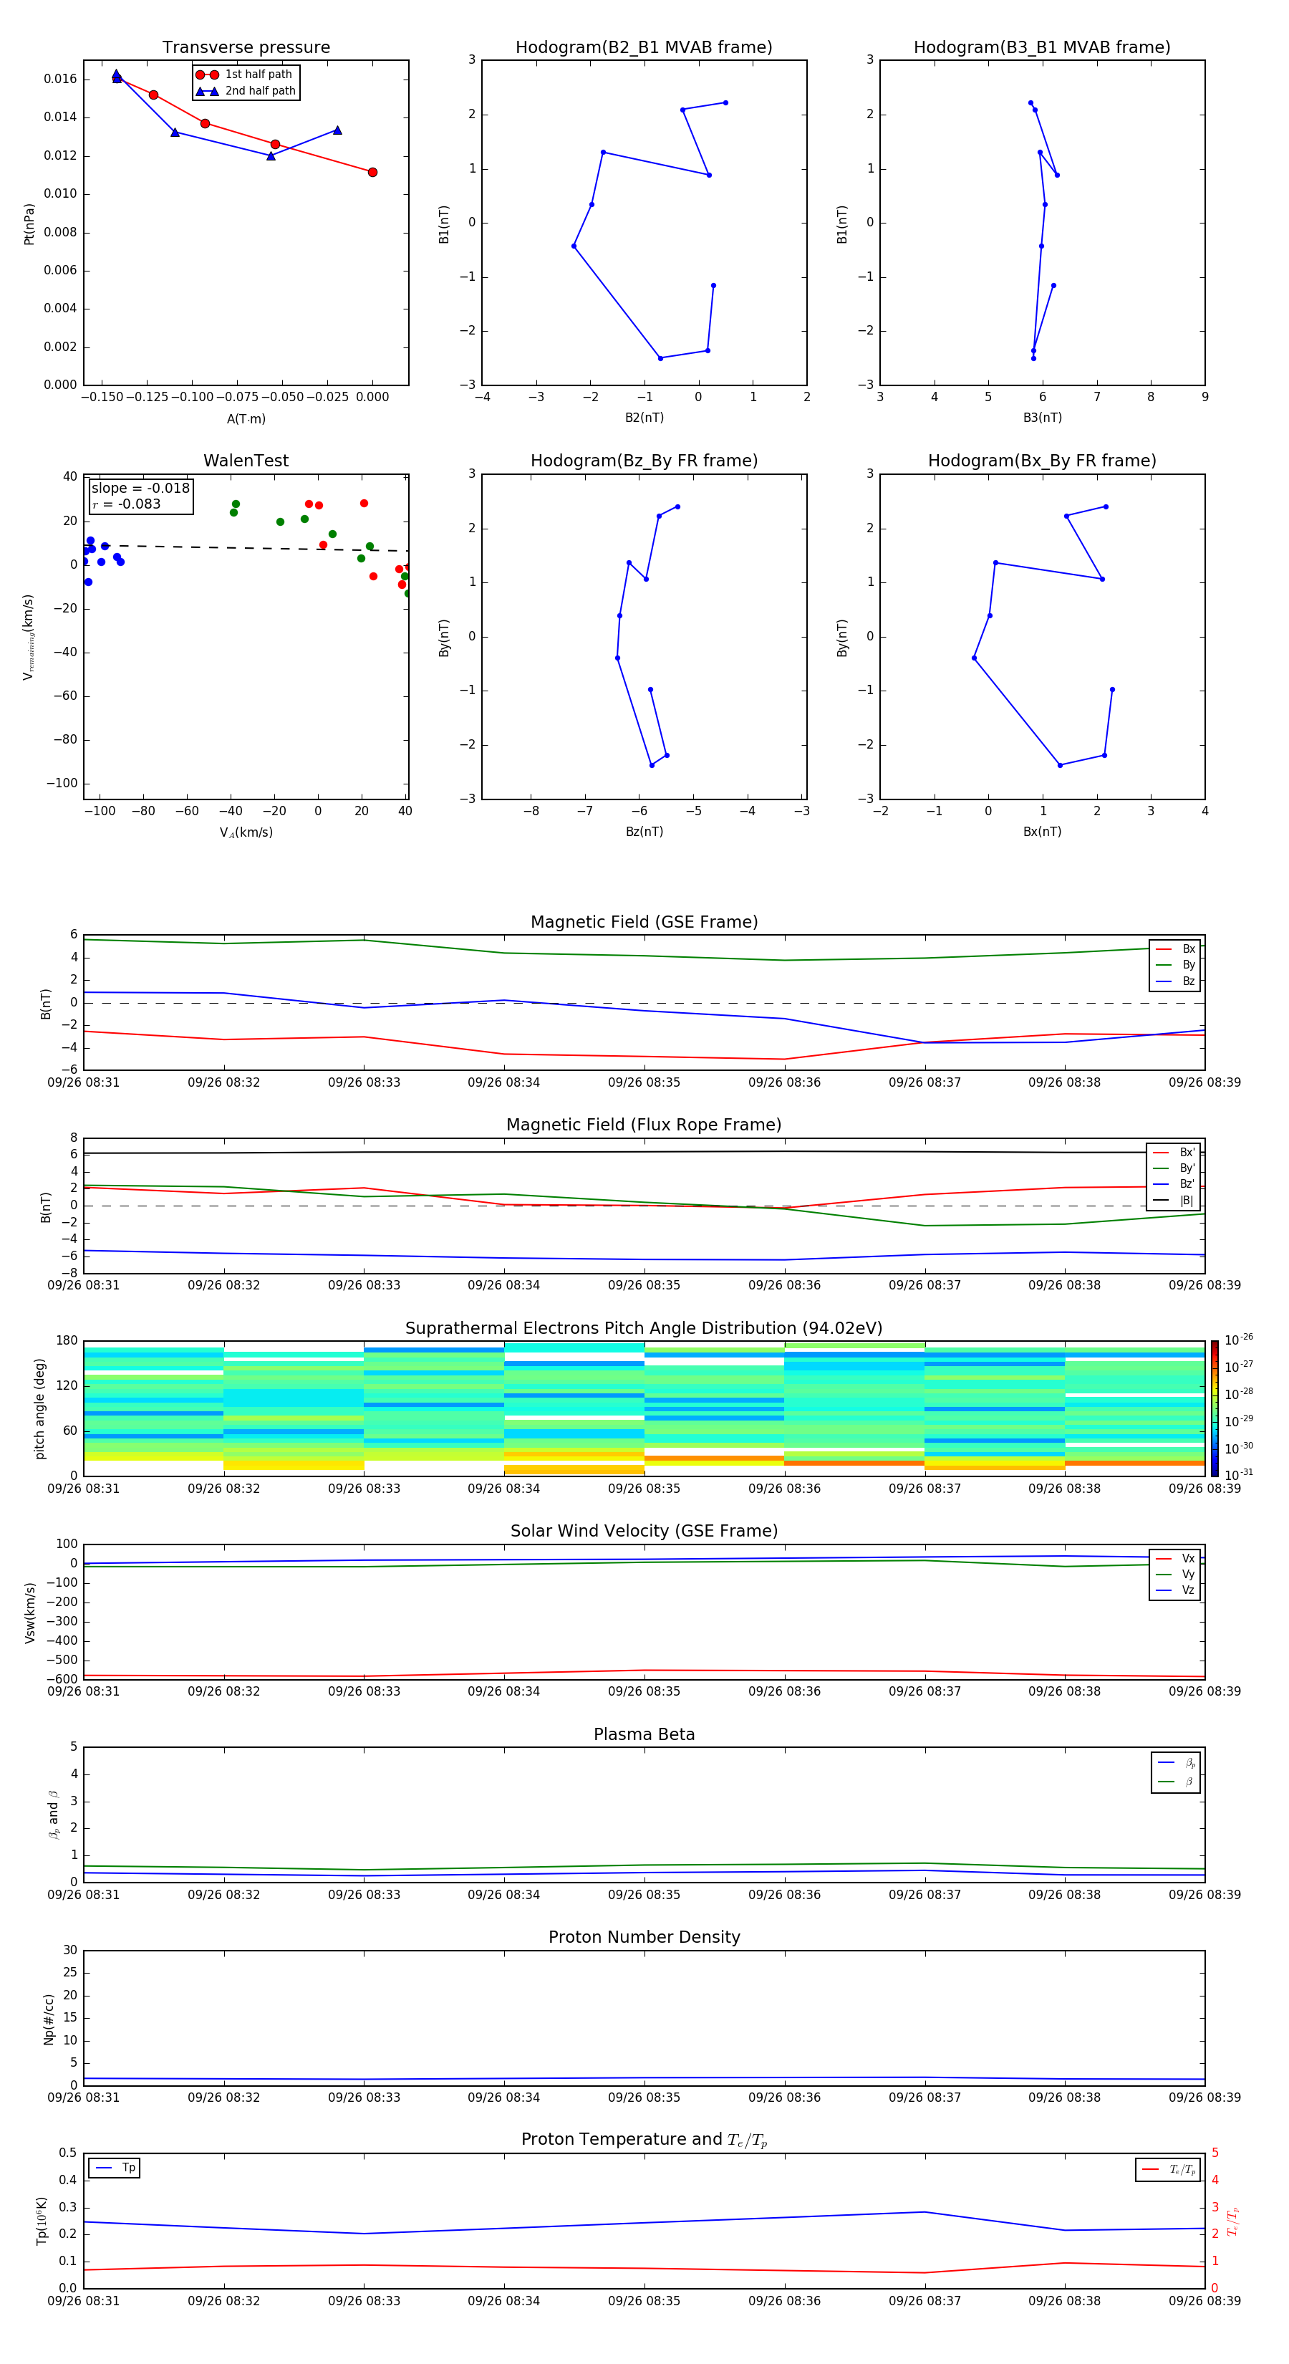Click the "Np(#/cc)" y-axis label
This screenshot has width=1289, height=2364.
(x=49, y=2019)
